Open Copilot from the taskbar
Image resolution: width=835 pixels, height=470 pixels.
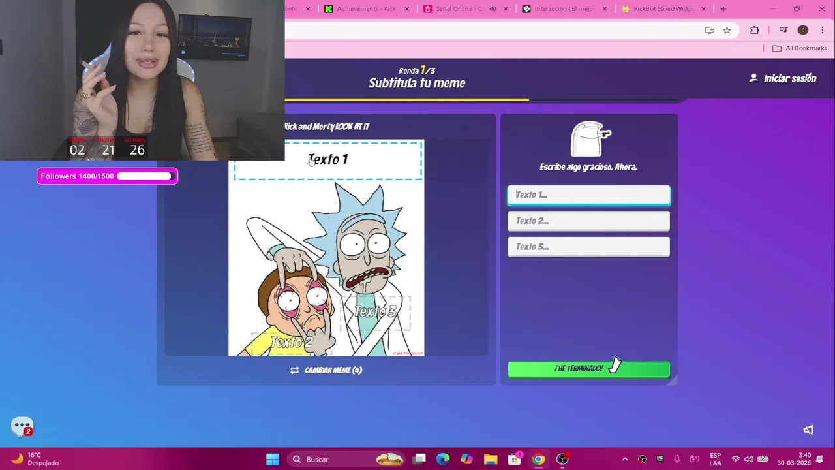[x=466, y=459]
